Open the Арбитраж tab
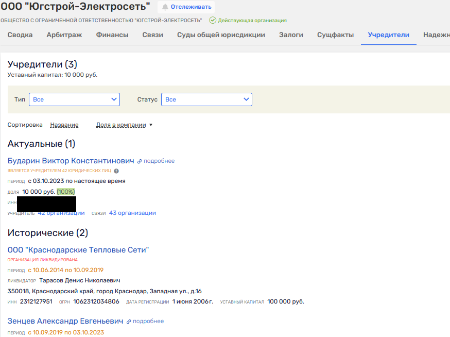The width and height of the screenshot is (450, 337). click(x=64, y=35)
